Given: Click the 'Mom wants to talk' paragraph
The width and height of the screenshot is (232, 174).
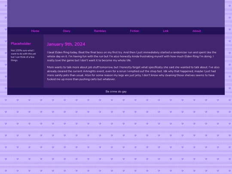Looking at the screenshot, I should point(133,73).
